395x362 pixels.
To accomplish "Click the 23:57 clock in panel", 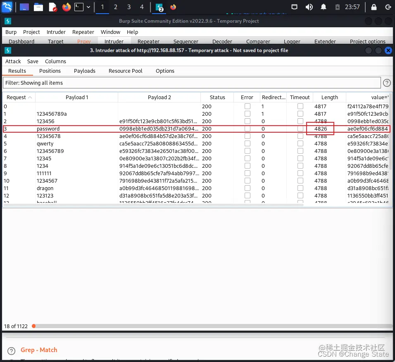I will click(352, 7).
